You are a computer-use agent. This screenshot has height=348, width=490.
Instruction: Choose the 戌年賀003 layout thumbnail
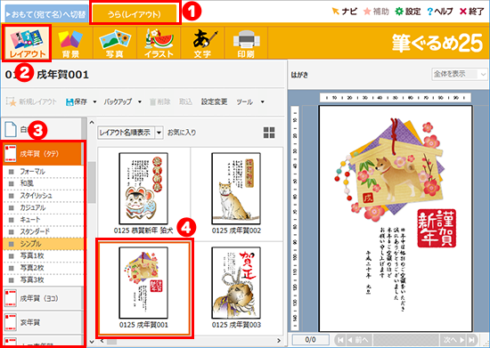(x=236, y=287)
